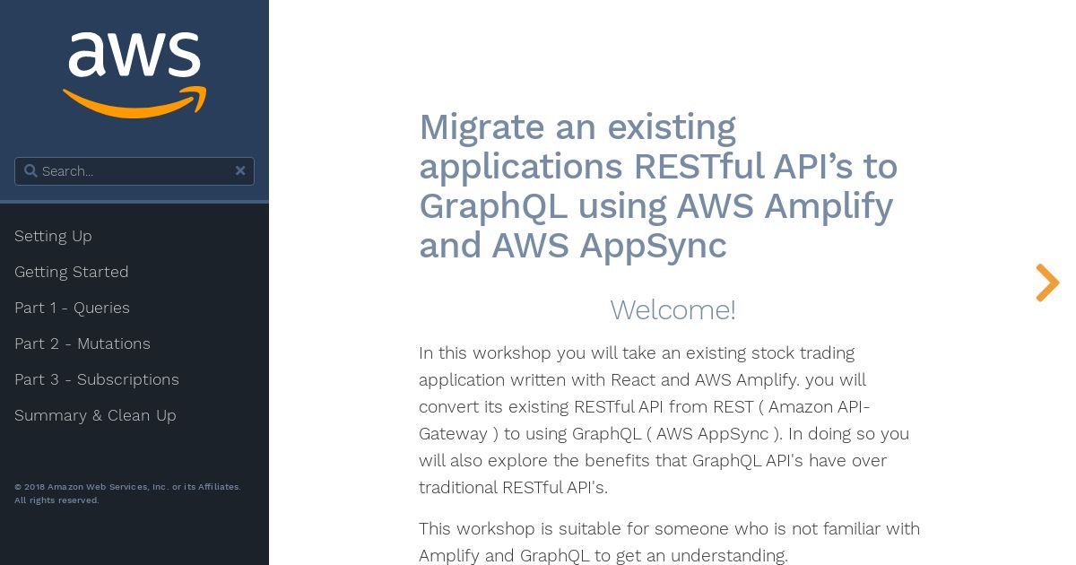Open the Getting Started section
The width and height of the screenshot is (1076, 565).
click(72, 272)
